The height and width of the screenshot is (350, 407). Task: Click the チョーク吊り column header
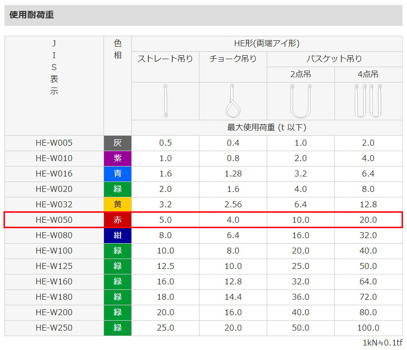233,59
